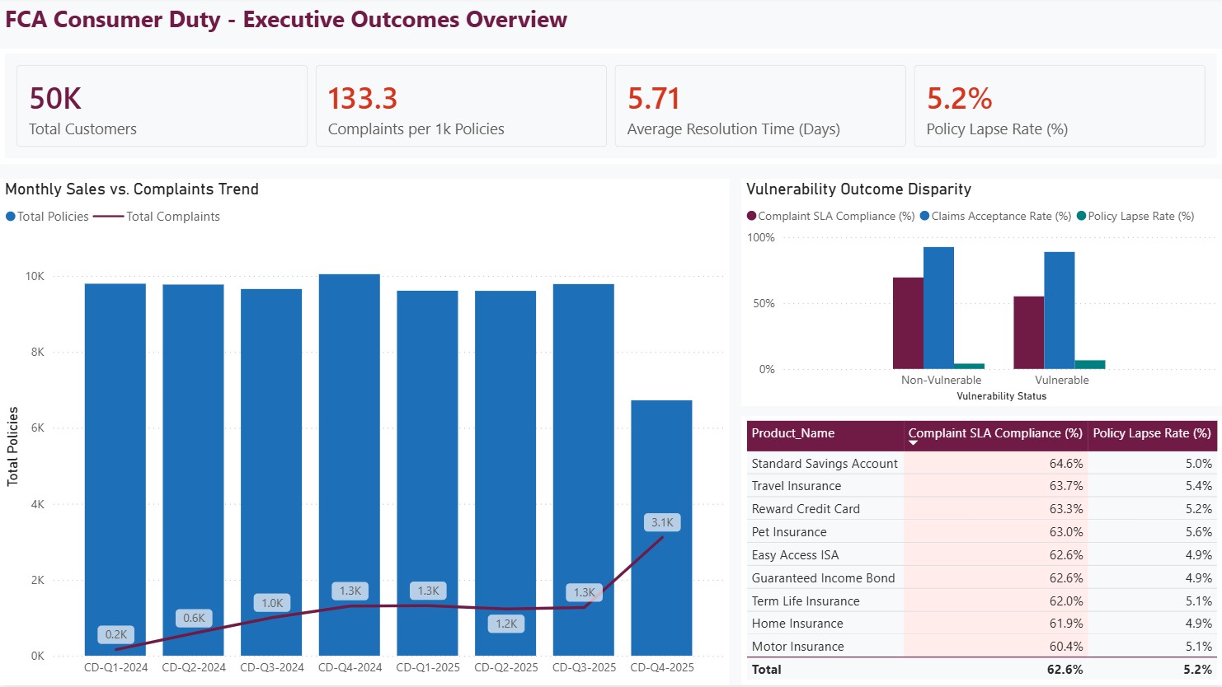Select the 5.2% Policy Lapse Rate card
The width and height of the screenshot is (1222, 687).
(x=1060, y=106)
